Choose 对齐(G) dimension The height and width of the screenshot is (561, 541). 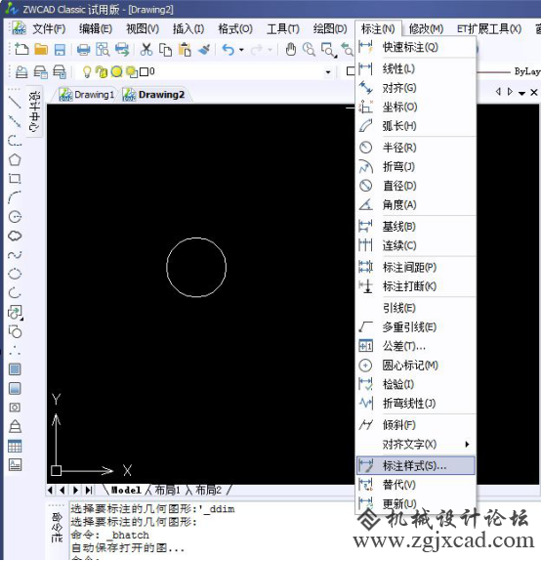pos(416,88)
